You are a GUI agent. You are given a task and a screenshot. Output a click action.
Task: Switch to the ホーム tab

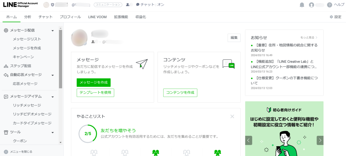(11, 17)
